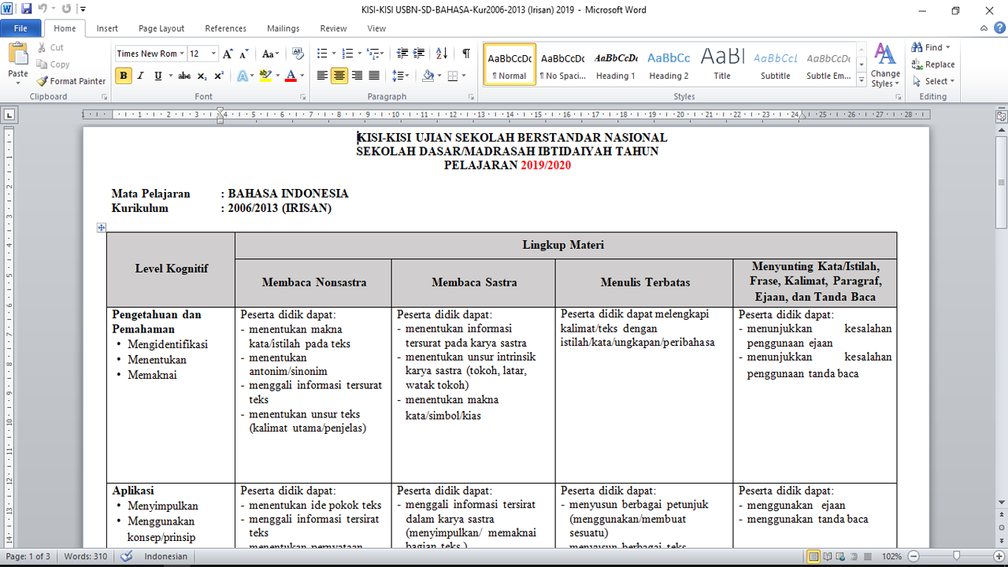The height and width of the screenshot is (567, 1008).
Task: Clear formatting with the eraser icon
Action: pos(298,54)
